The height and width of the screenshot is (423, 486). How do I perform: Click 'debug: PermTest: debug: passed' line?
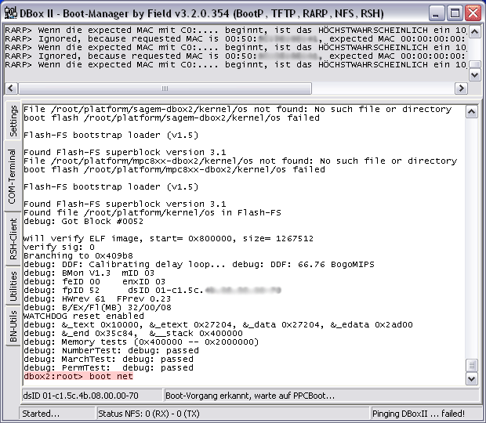pos(108,368)
